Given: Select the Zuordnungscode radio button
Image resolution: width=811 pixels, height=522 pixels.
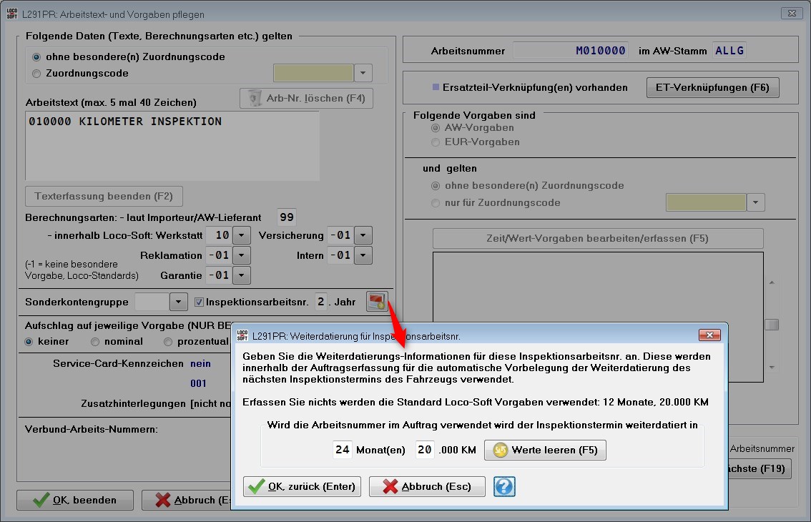Looking at the screenshot, I should pyautogui.click(x=37, y=73).
